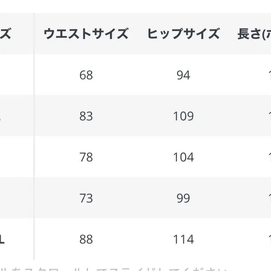Click the cut-off length cell in the 88 row
The image size is (271, 271).
pos(269,240)
